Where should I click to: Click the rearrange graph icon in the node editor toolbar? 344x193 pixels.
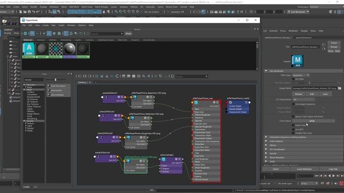[117, 76]
